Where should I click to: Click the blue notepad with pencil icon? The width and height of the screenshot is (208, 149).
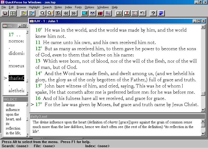pyautogui.click(x=32, y=13)
